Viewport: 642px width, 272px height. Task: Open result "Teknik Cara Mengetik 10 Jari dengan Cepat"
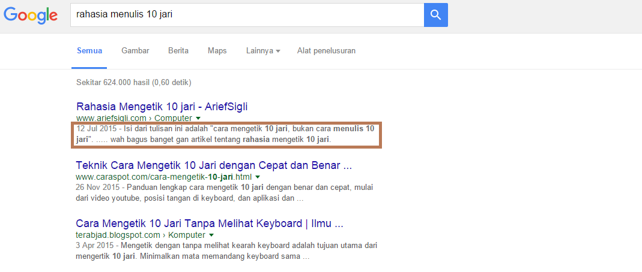[214, 166]
